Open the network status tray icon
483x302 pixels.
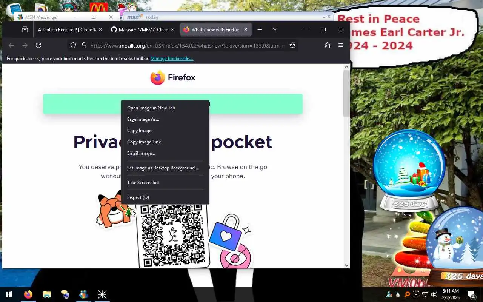coord(425,294)
